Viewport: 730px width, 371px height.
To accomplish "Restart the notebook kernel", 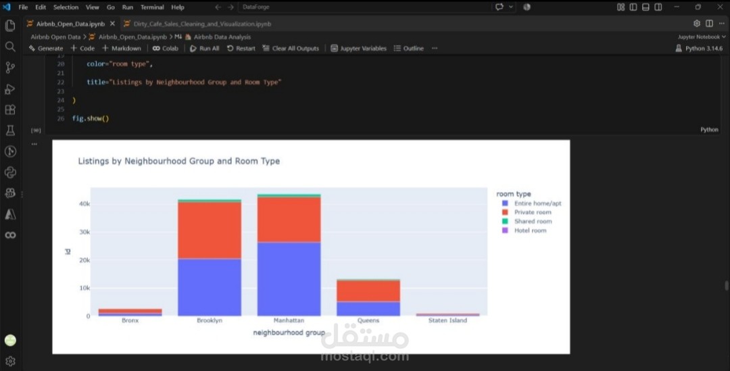I will 241,48.
